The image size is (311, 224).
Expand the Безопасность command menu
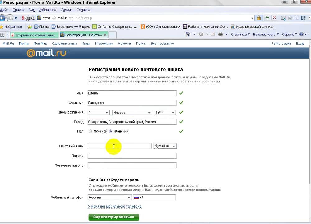pyautogui.click(x=266, y=34)
